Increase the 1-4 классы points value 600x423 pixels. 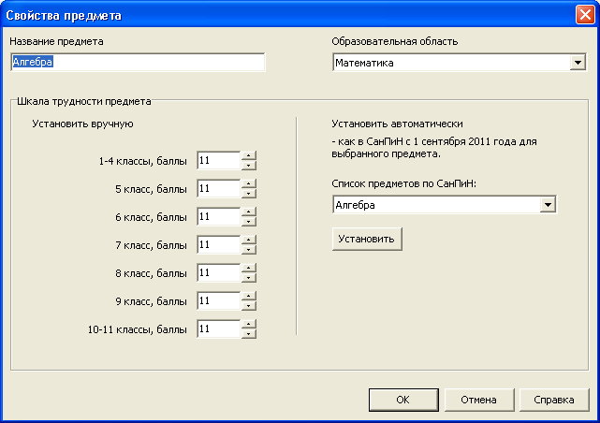coord(249,155)
